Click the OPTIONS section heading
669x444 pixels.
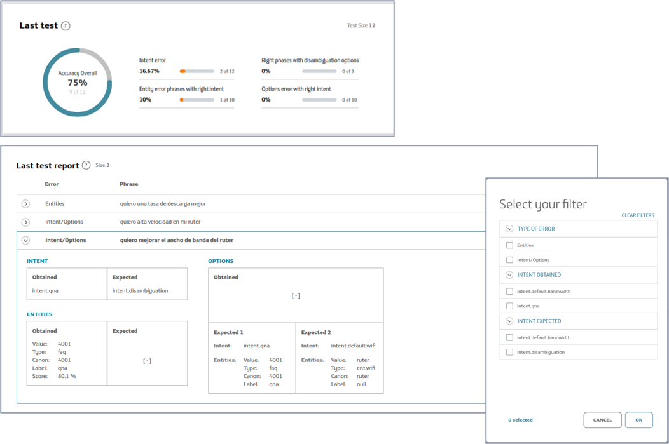221,261
